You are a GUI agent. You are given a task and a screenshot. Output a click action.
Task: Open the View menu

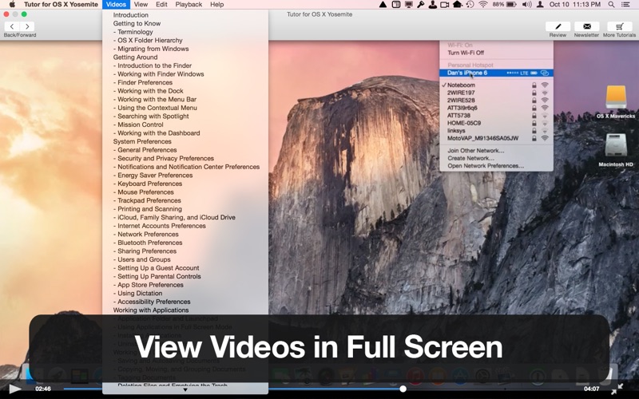tap(141, 5)
